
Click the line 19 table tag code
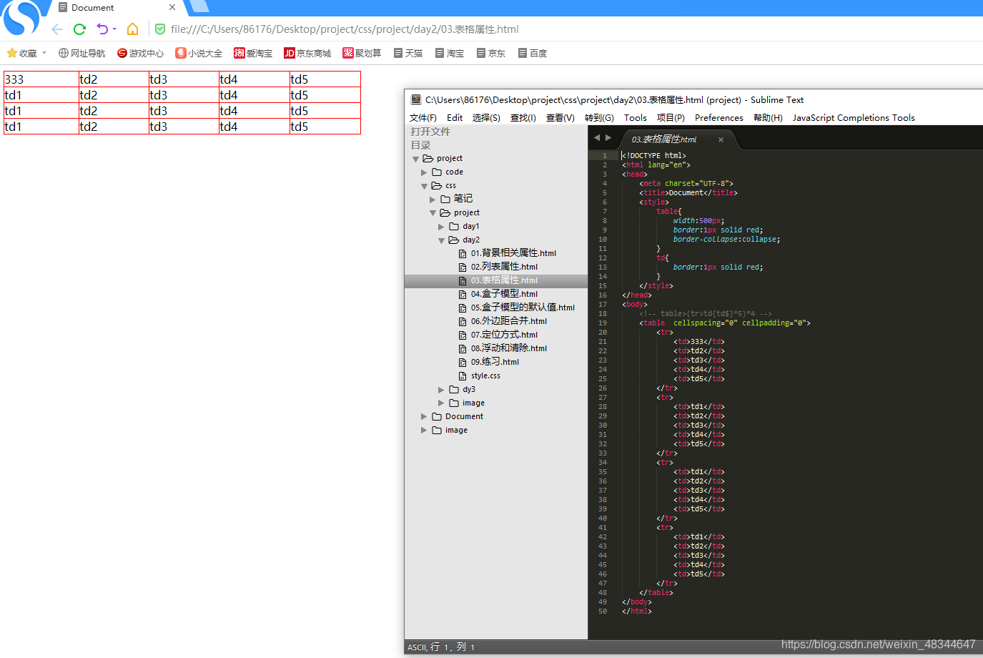tap(725, 323)
